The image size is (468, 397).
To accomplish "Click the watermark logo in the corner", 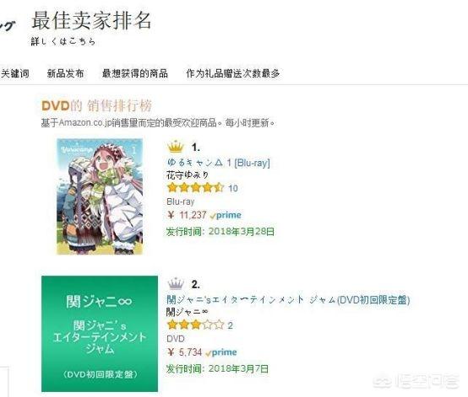I will [x=416, y=382].
